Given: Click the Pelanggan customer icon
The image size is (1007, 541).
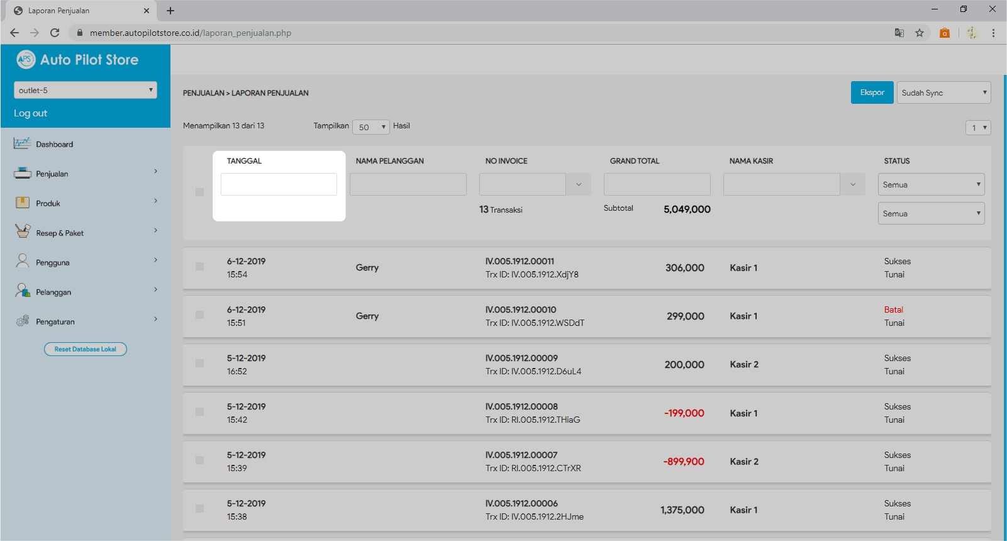Looking at the screenshot, I should click(x=22, y=291).
